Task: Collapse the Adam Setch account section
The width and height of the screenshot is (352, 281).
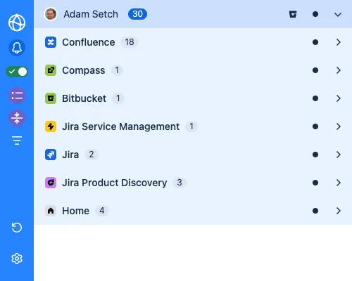Action: click(x=338, y=15)
